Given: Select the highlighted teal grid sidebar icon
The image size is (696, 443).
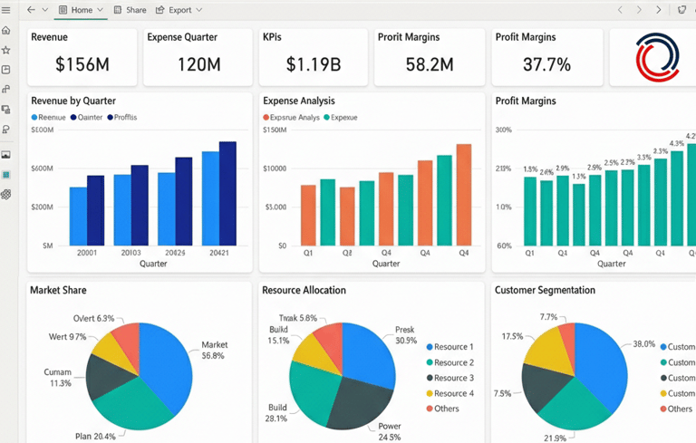Looking at the screenshot, I should click(x=5, y=175).
